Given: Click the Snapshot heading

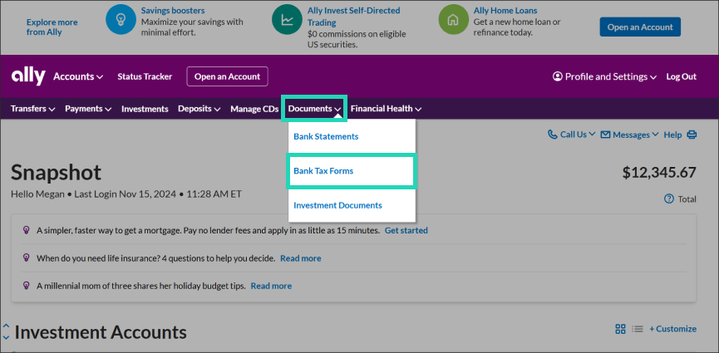Looking at the screenshot, I should [56, 173].
